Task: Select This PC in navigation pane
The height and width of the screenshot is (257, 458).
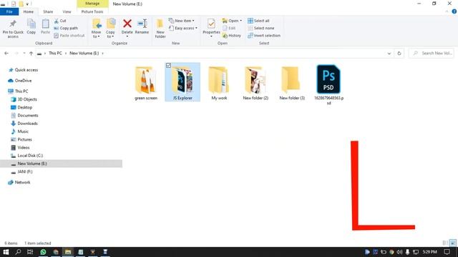Action: (19, 91)
